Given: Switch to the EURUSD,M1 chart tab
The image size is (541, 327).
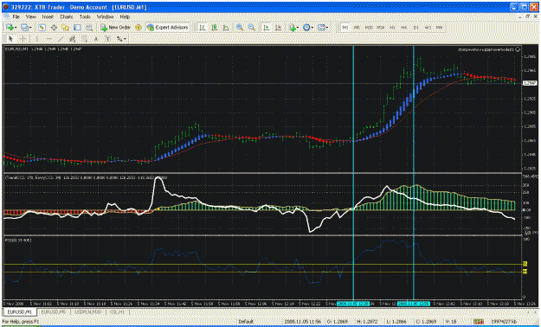Looking at the screenshot, I should point(19,311).
